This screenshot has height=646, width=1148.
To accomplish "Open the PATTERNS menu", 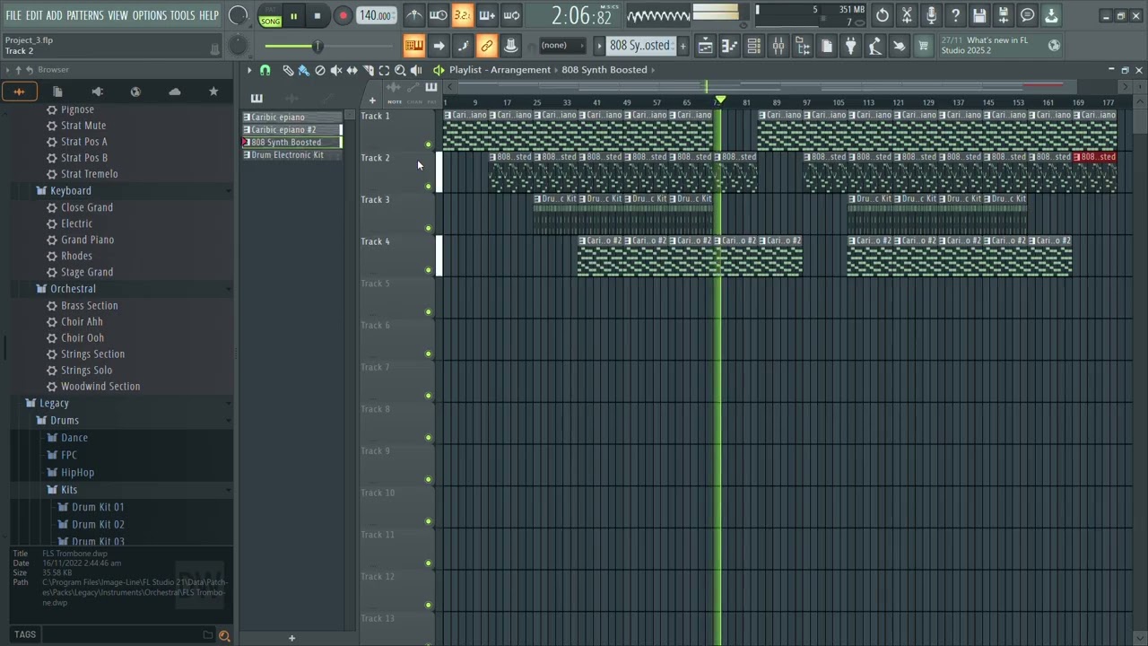I will click(x=85, y=15).
